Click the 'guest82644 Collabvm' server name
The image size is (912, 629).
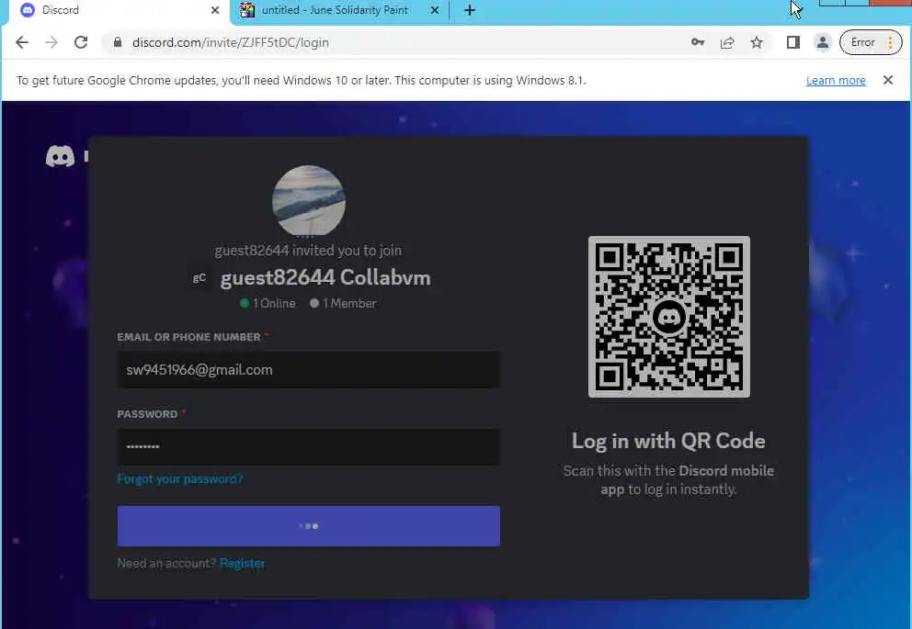coord(325,277)
